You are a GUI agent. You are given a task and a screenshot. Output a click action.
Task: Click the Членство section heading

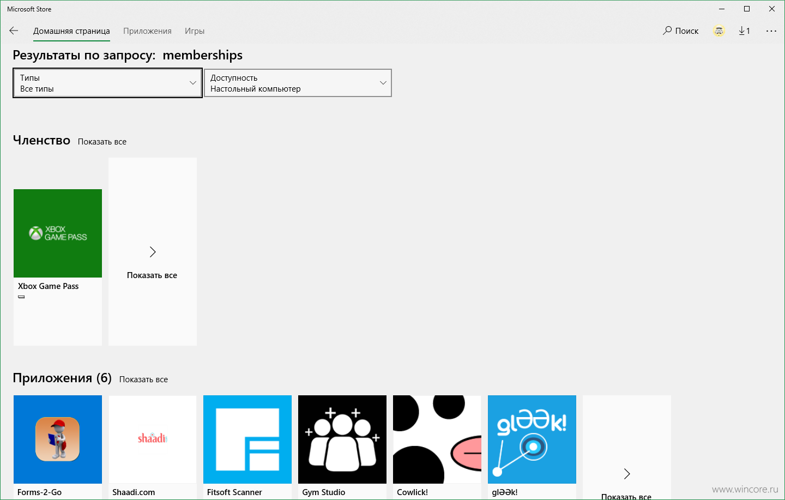click(x=41, y=141)
